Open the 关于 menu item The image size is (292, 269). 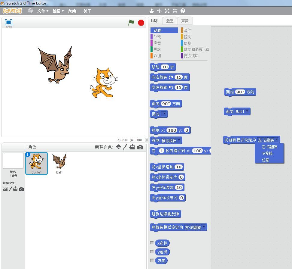[x=87, y=11]
